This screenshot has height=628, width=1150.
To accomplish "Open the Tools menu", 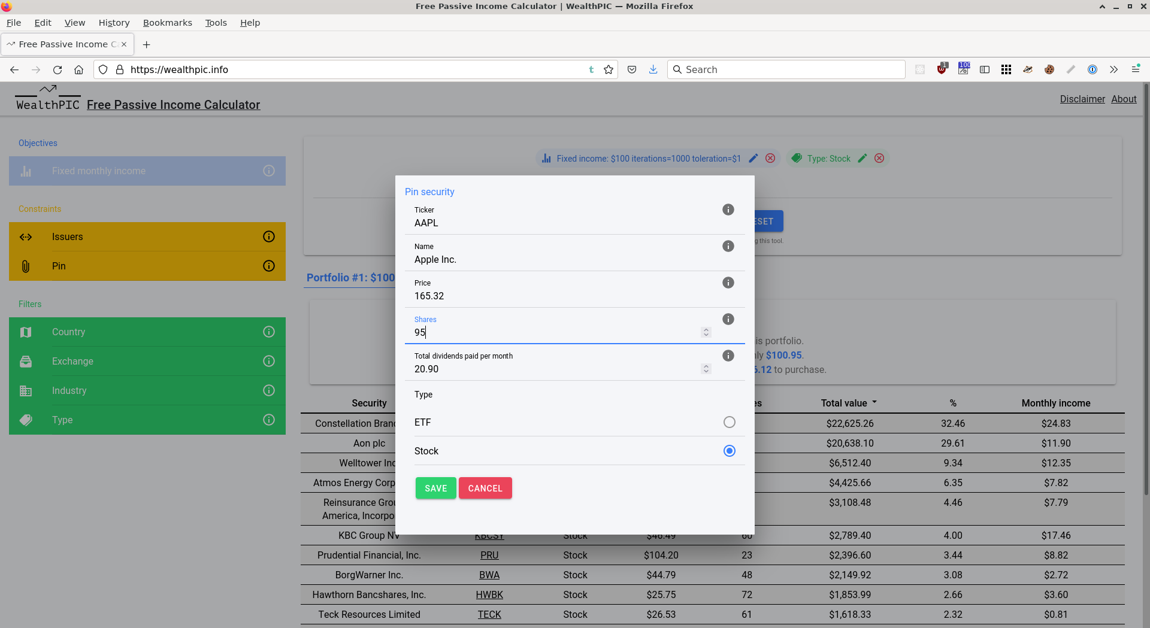I will [216, 23].
